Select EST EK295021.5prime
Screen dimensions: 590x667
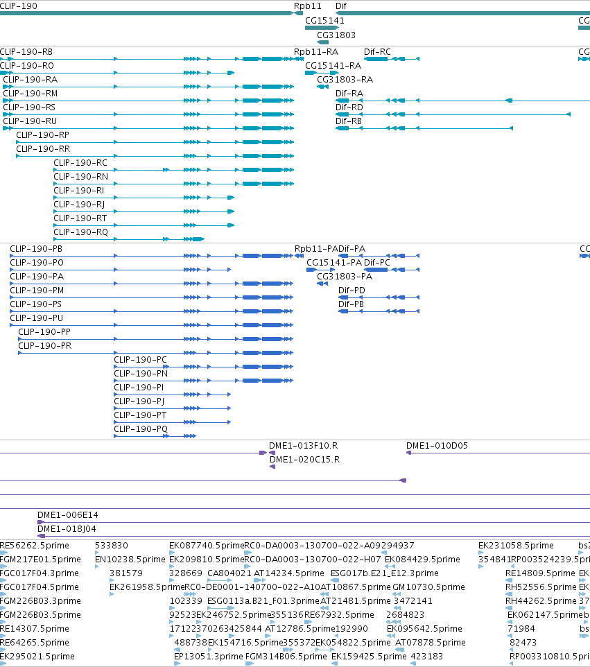37,657
